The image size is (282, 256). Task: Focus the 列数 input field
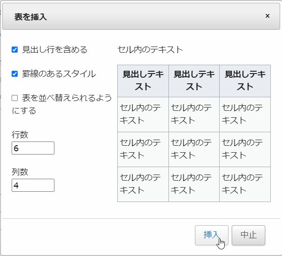33,185
